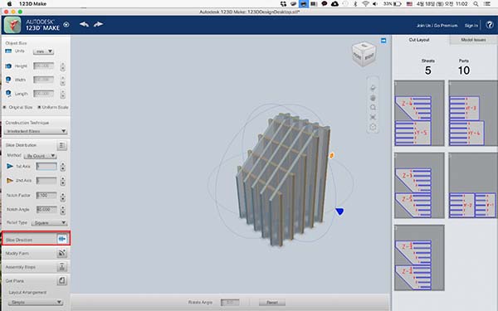
Task: Open the slice Method By Count dropdown
Action: [x=41, y=156]
